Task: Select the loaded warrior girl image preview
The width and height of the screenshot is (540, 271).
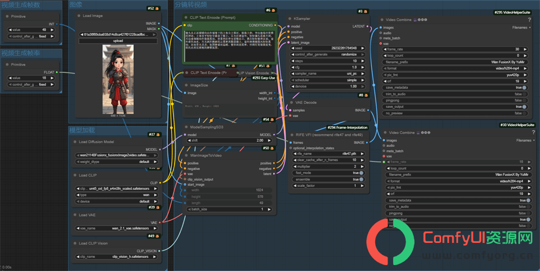Action: pos(118,79)
